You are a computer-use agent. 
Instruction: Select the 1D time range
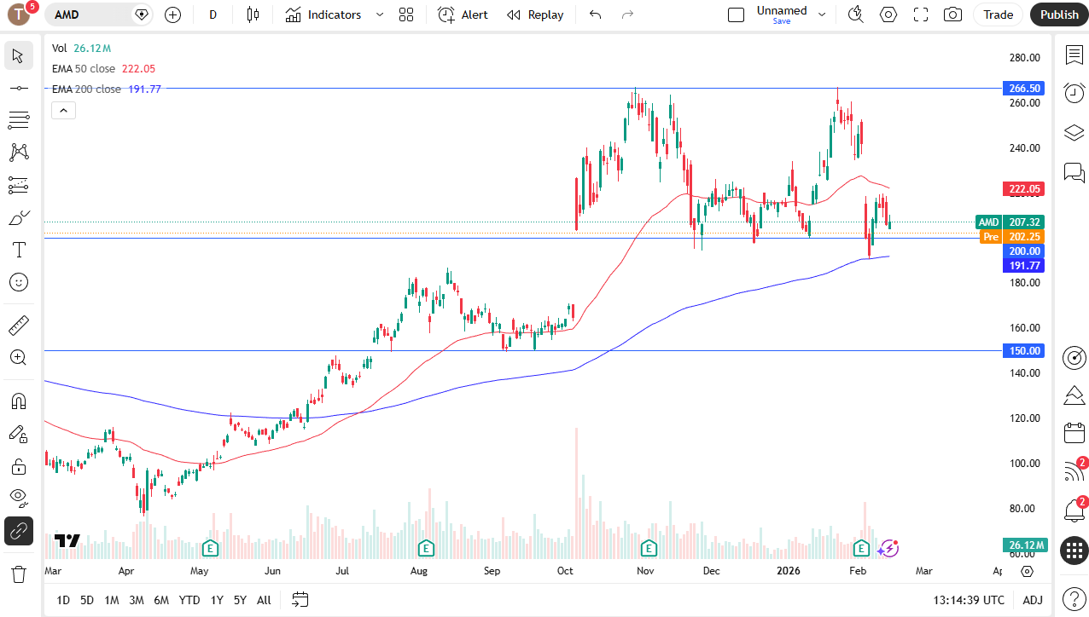click(x=63, y=600)
